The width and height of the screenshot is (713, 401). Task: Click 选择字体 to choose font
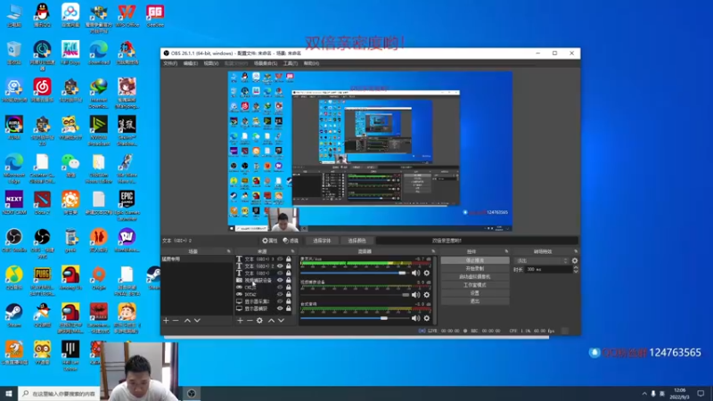click(x=322, y=241)
